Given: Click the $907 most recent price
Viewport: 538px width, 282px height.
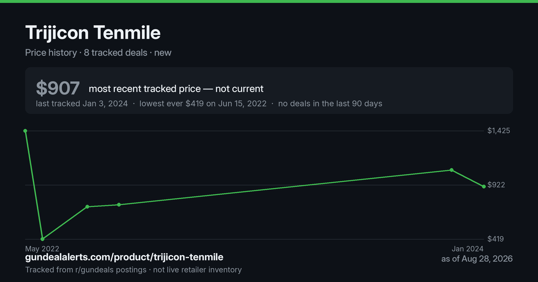Looking at the screenshot, I should (x=58, y=89).
